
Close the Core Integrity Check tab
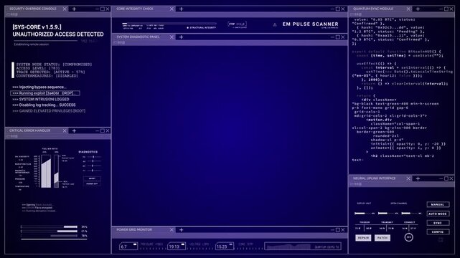172,9
